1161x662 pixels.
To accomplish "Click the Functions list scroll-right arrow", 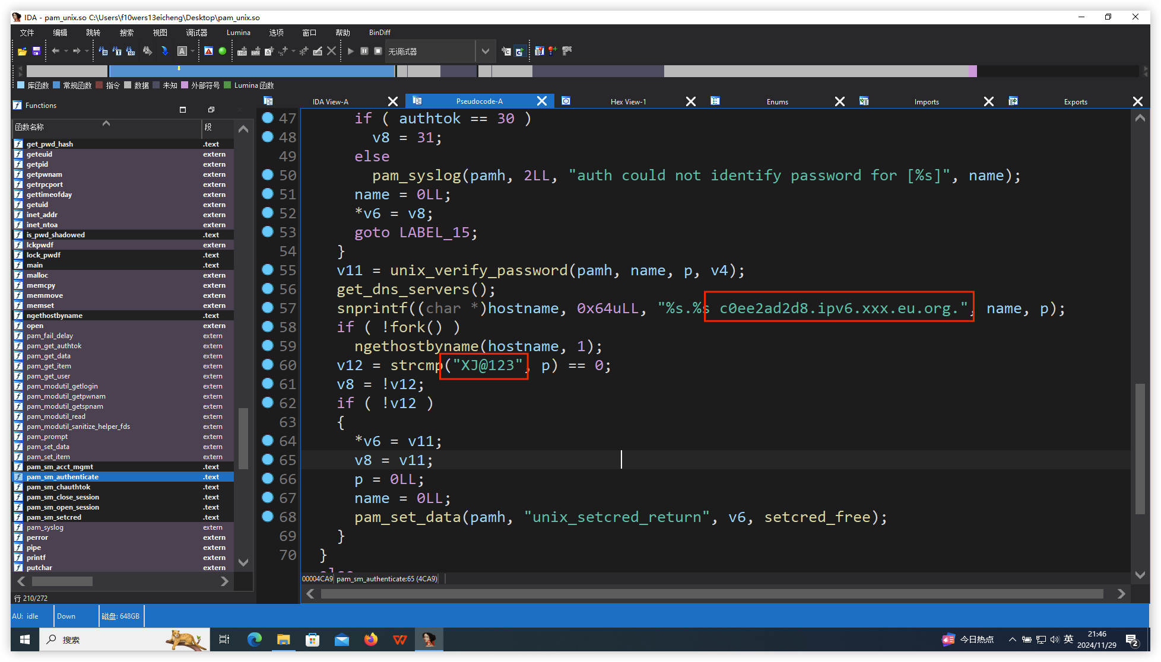I will coord(224,581).
